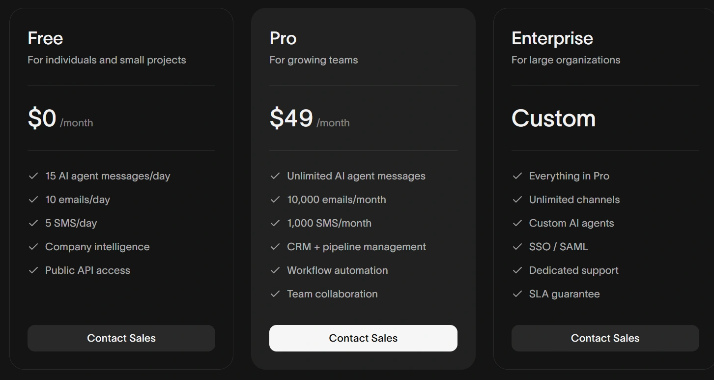Select the Free plan heading
This screenshot has height=380, width=714.
pyautogui.click(x=45, y=38)
